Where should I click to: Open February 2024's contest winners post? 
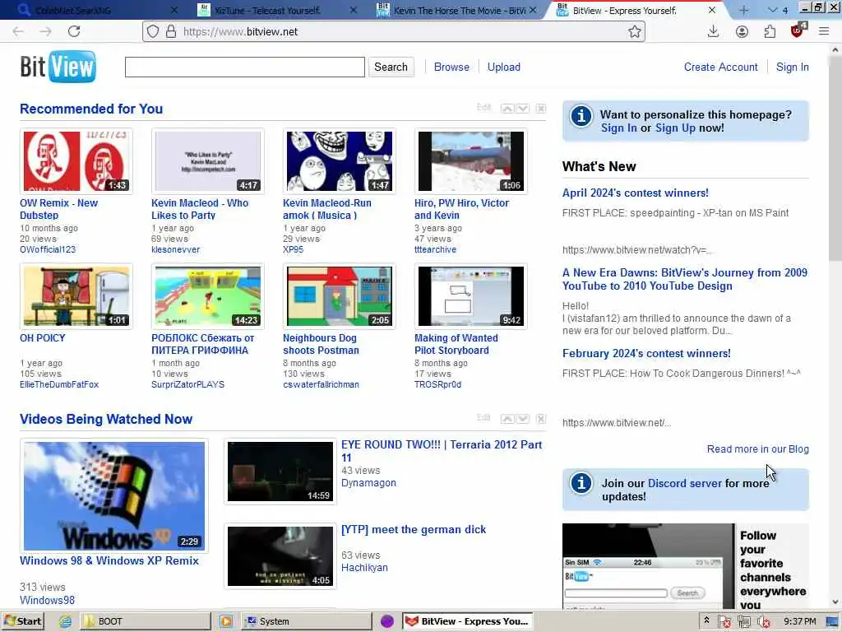[646, 354]
